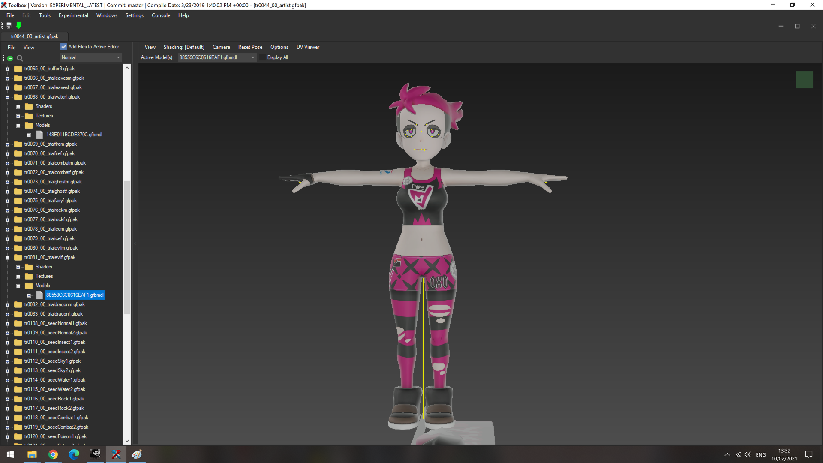
Task: Open the notification center icon
Action: tap(809, 455)
